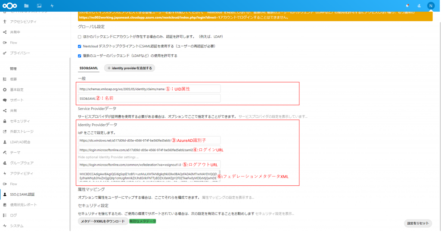Click lightning icon next to アクティビティ
Viewport: 441px width, 232px height.
coord(4,173)
